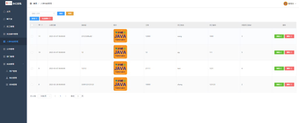Click the green 编辑 button for wang
Viewport: 299px width, 123px height.
click(x=279, y=36)
